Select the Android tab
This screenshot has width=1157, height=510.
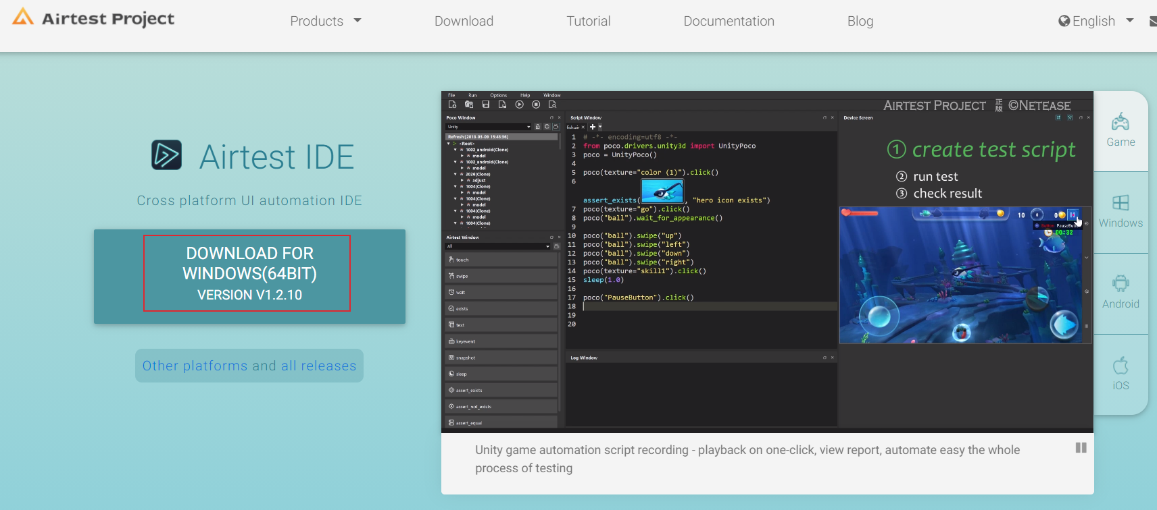pyautogui.click(x=1121, y=293)
